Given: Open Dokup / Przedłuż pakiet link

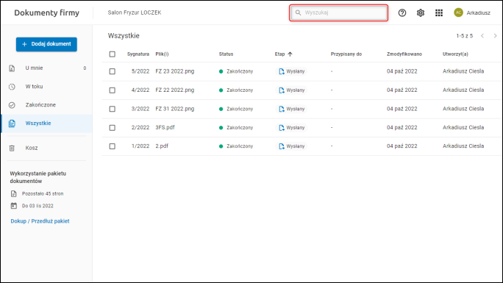Looking at the screenshot, I should [x=40, y=221].
